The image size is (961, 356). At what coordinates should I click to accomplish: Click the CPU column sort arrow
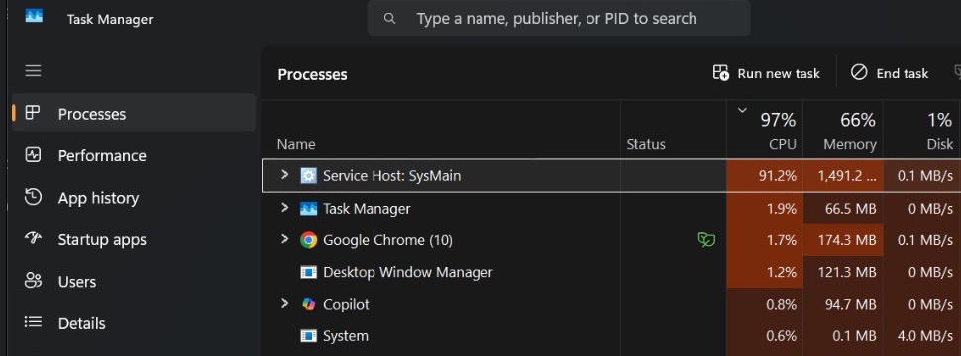[742, 110]
